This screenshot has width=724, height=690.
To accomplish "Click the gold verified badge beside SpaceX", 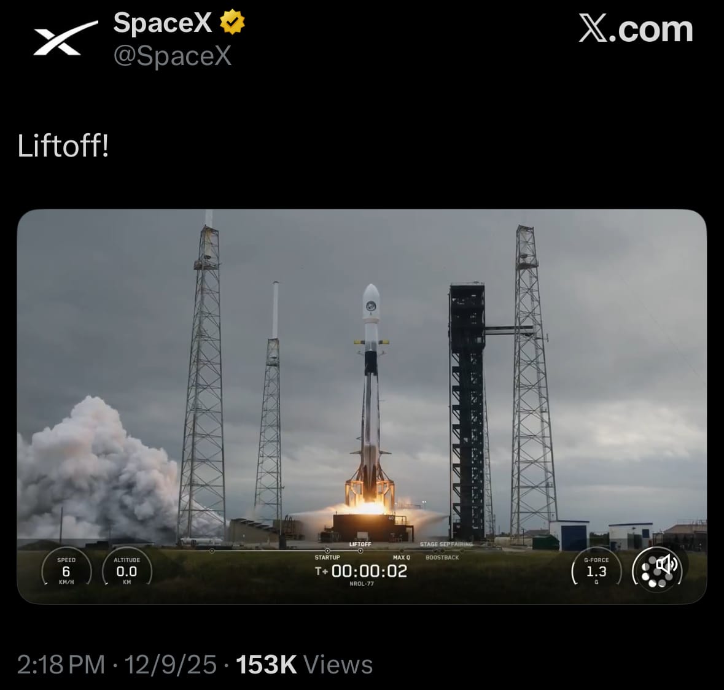I will (x=232, y=21).
